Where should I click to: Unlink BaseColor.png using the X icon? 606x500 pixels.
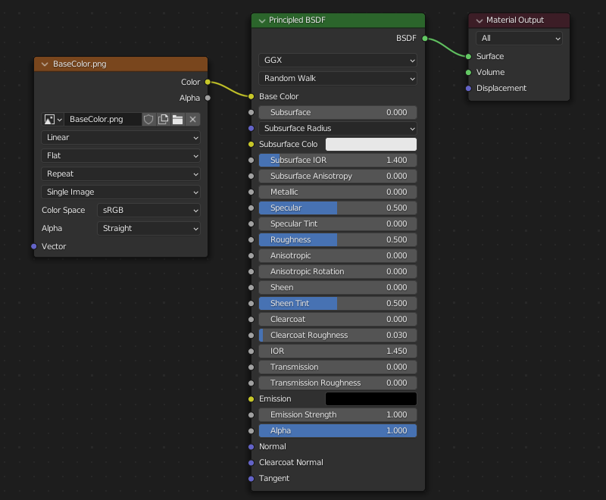(192, 119)
